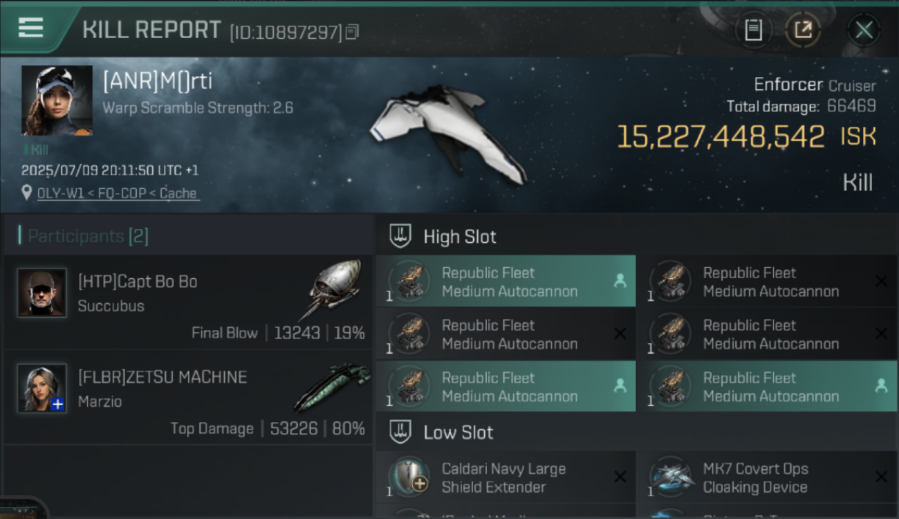The height and width of the screenshot is (519, 899).
Task: Select Caldari Navy Large Shield Extender
Action: (506, 477)
